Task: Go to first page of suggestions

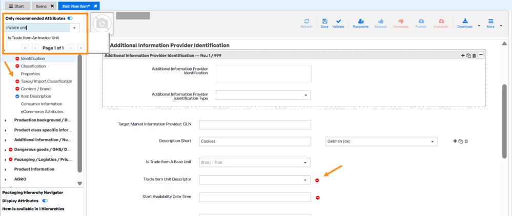Action: 26,48
